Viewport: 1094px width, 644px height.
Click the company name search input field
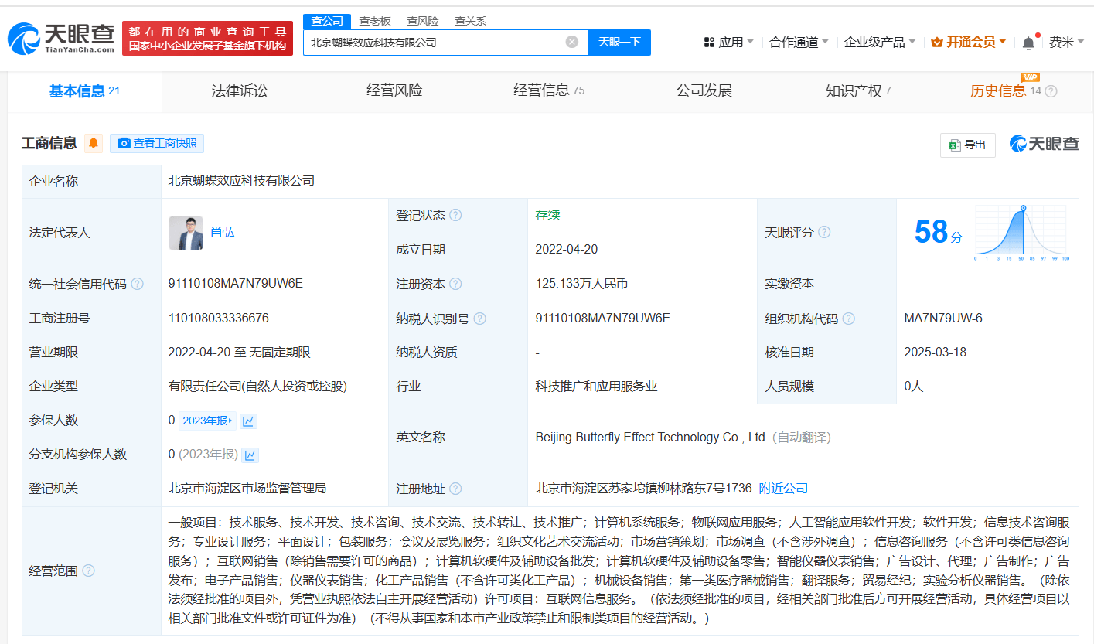[x=433, y=43]
